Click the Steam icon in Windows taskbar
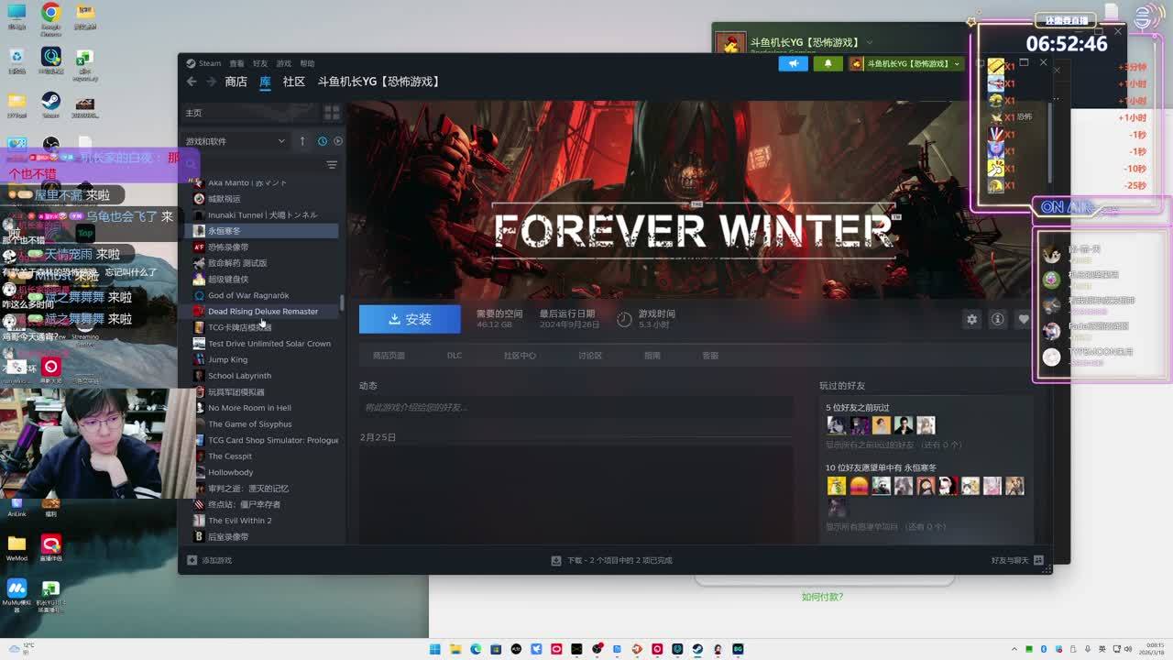This screenshot has height=660, width=1173. [x=697, y=649]
